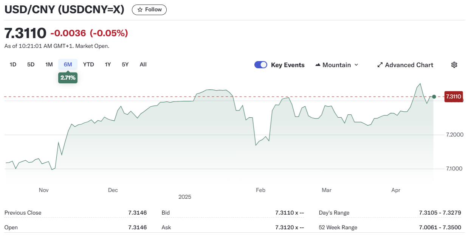Click the star icon in Follow button

point(140,10)
